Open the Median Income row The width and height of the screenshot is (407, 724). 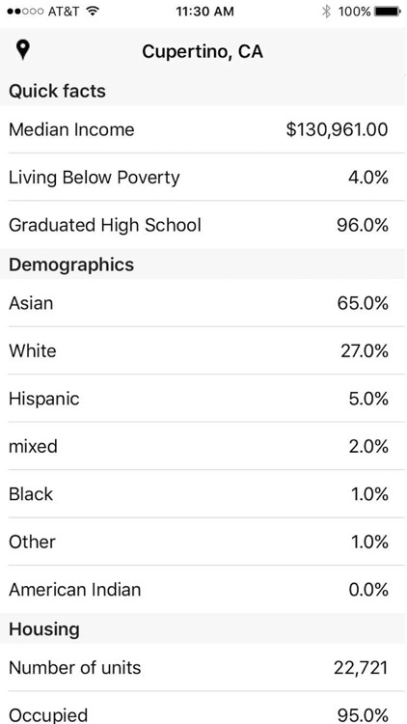click(203, 129)
